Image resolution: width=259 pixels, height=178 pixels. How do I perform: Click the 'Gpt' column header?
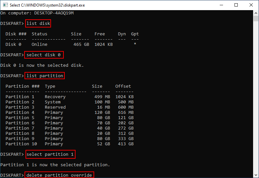click(x=135, y=34)
